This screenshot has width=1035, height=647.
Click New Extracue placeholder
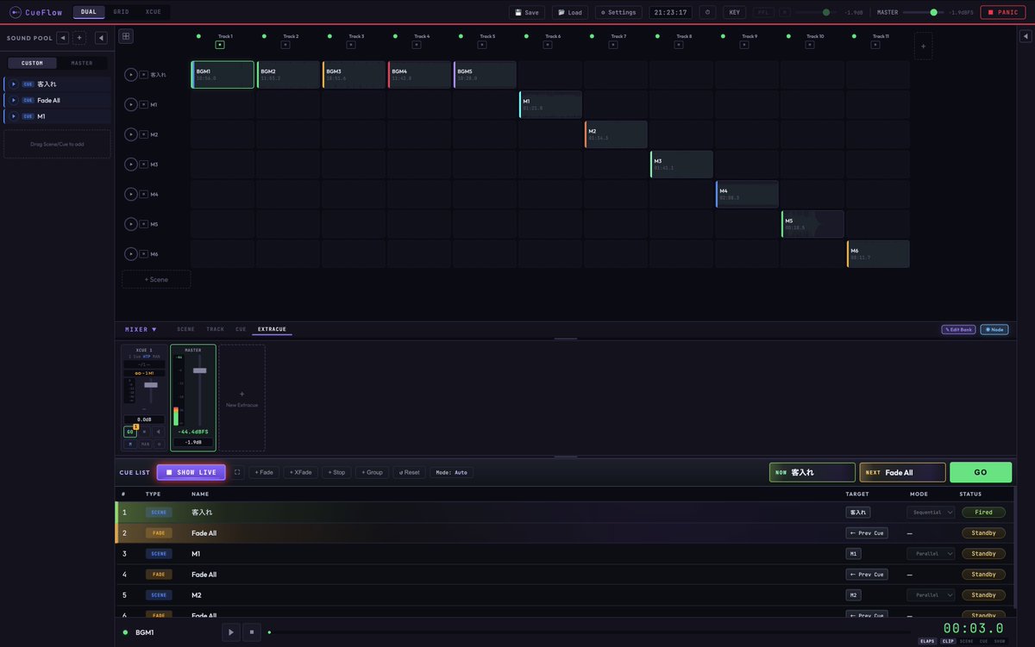(241, 398)
